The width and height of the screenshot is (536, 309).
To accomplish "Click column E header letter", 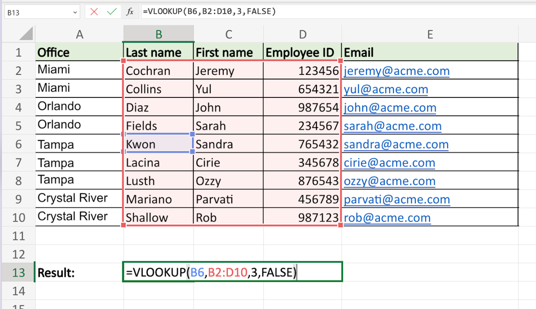I will 430,34.
